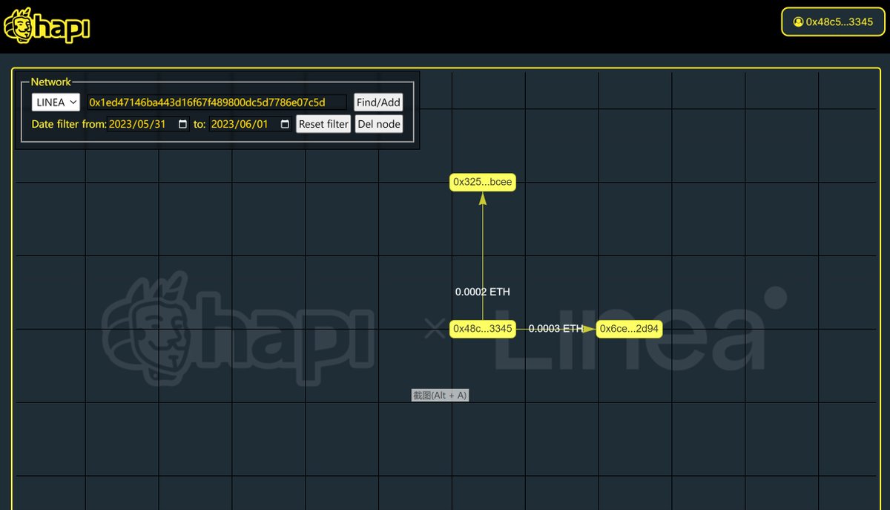Open calendar picker for the to date
Viewport: 890px width, 510px height.
(285, 124)
